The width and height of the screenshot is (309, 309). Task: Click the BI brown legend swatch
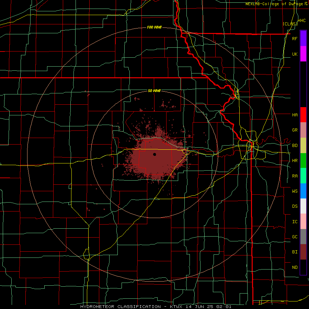coord(303,252)
